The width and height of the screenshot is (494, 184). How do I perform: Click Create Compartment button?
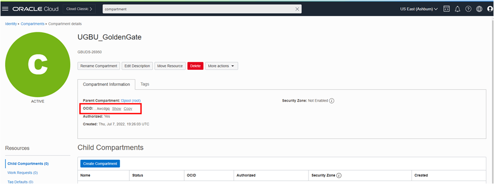(x=100, y=164)
